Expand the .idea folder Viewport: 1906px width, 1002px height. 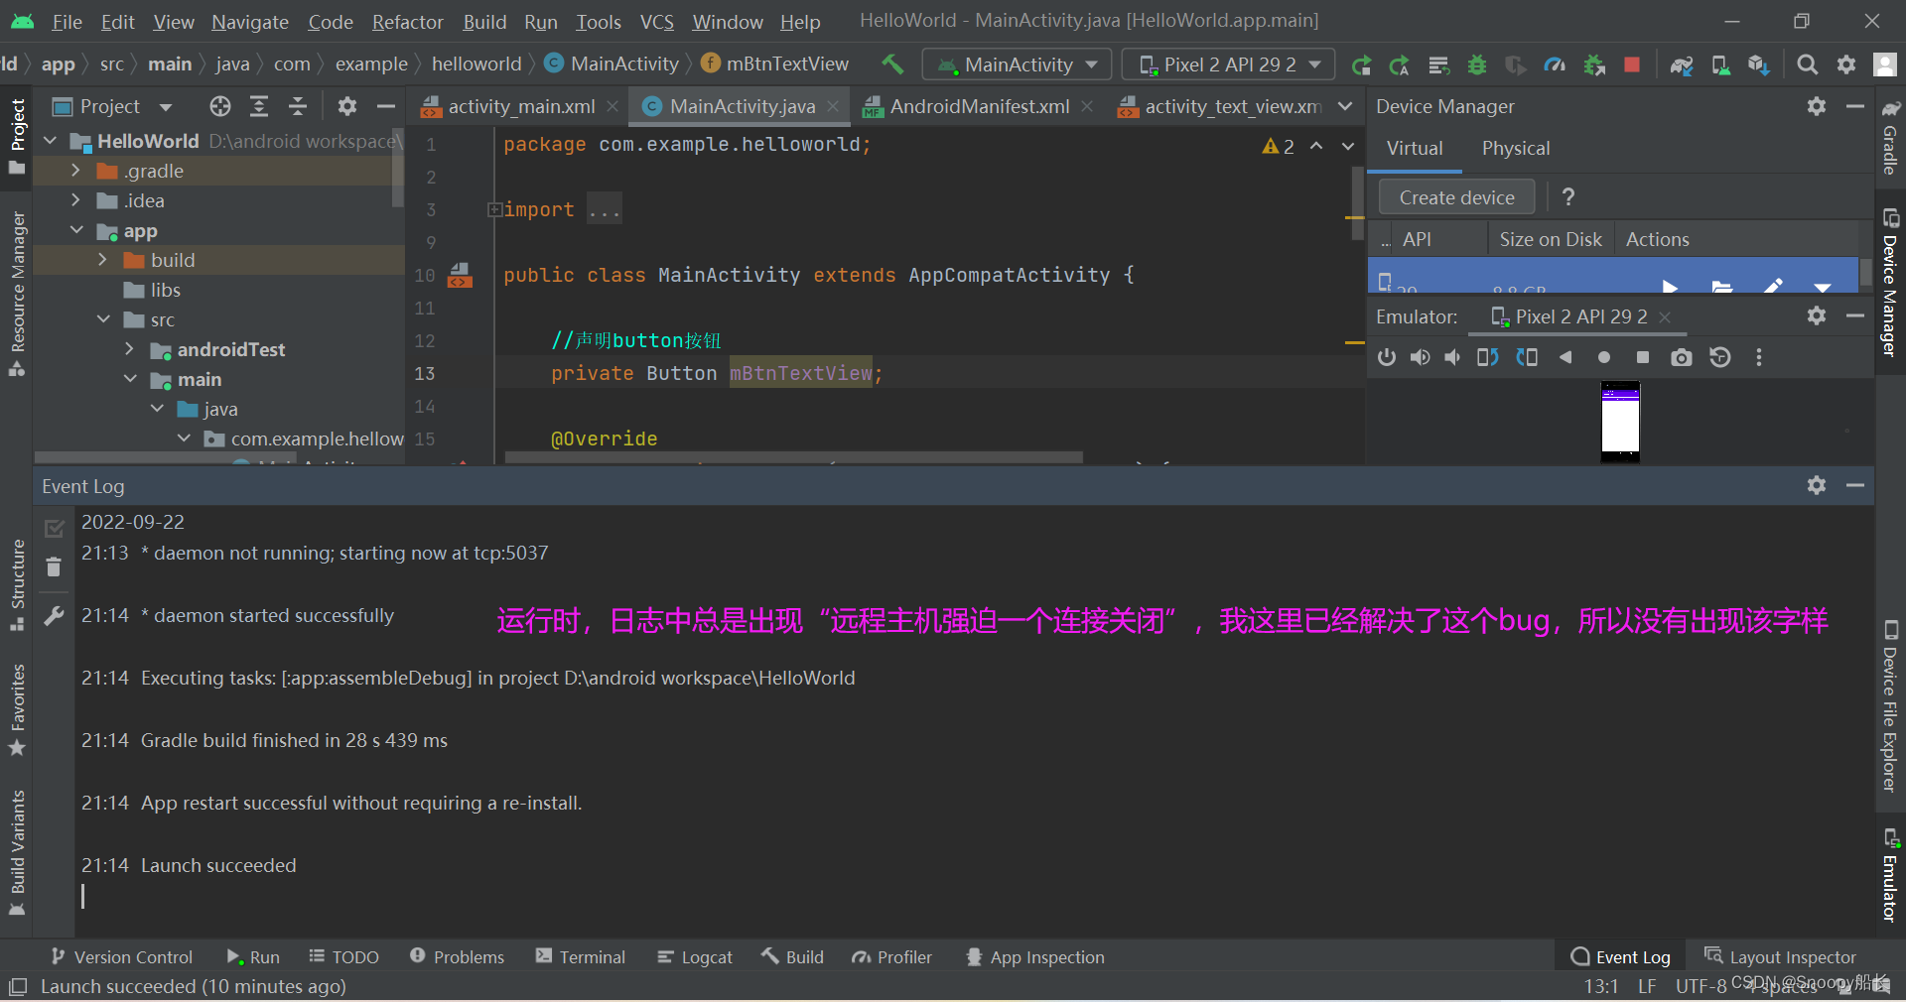75,200
